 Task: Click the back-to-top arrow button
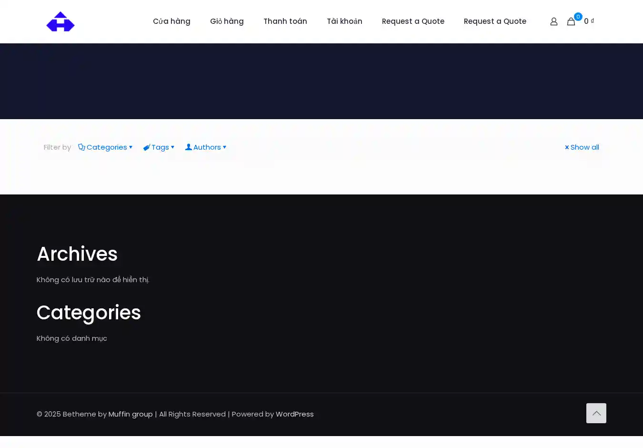coord(596,413)
